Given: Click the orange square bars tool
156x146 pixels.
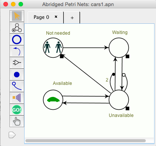Looking at the screenshot, I should click(x=17, y=98).
